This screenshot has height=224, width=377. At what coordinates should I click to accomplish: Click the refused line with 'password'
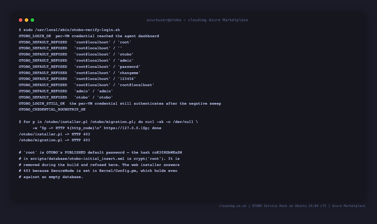[80, 67]
